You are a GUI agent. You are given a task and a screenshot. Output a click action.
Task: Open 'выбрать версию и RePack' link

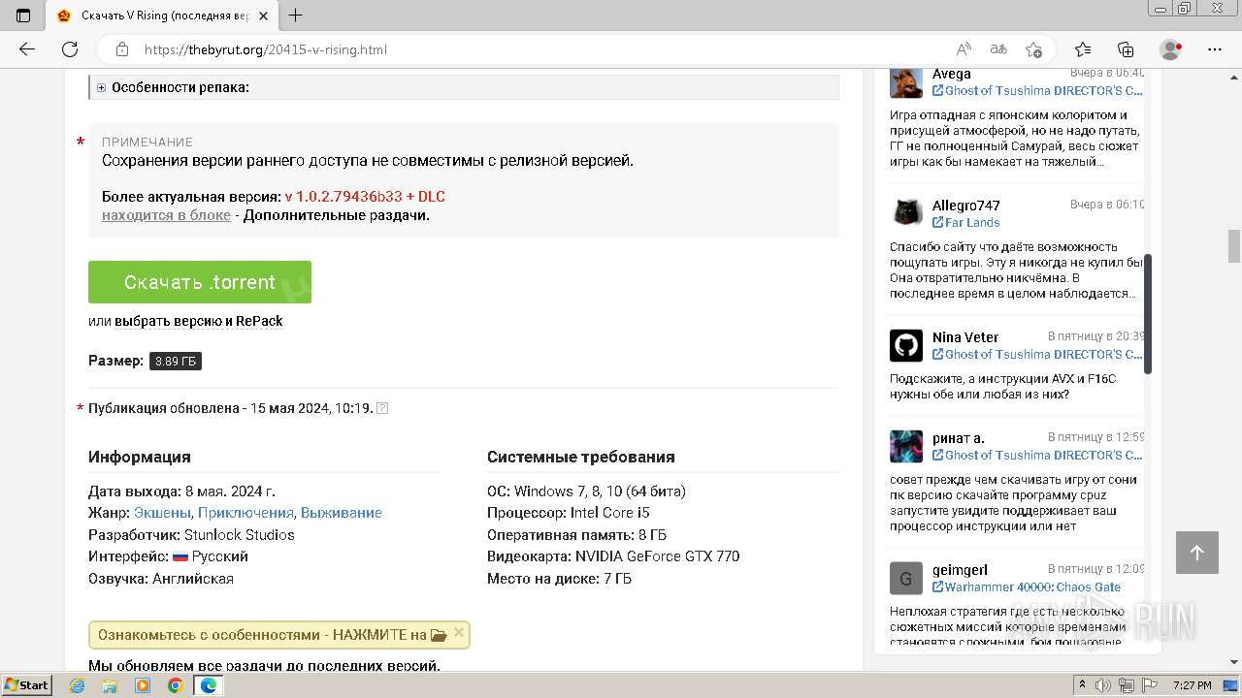click(x=199, y=321)
